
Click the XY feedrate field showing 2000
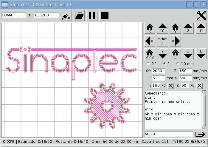pyautogui.click(x=159, y=71)
